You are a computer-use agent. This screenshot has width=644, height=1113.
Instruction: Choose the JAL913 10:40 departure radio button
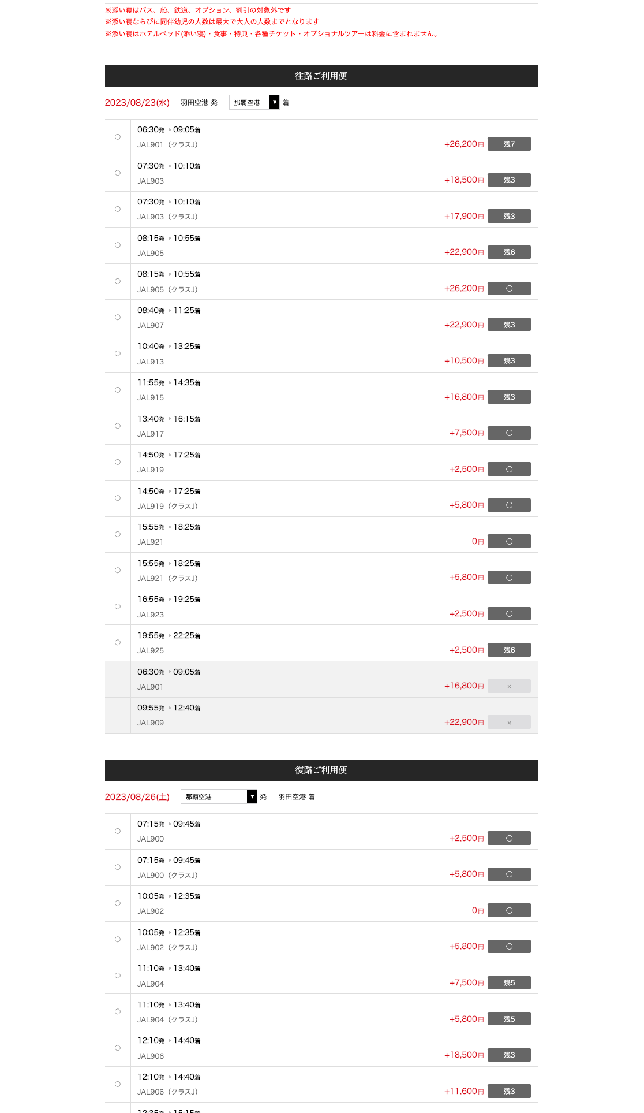pos(118,353)
